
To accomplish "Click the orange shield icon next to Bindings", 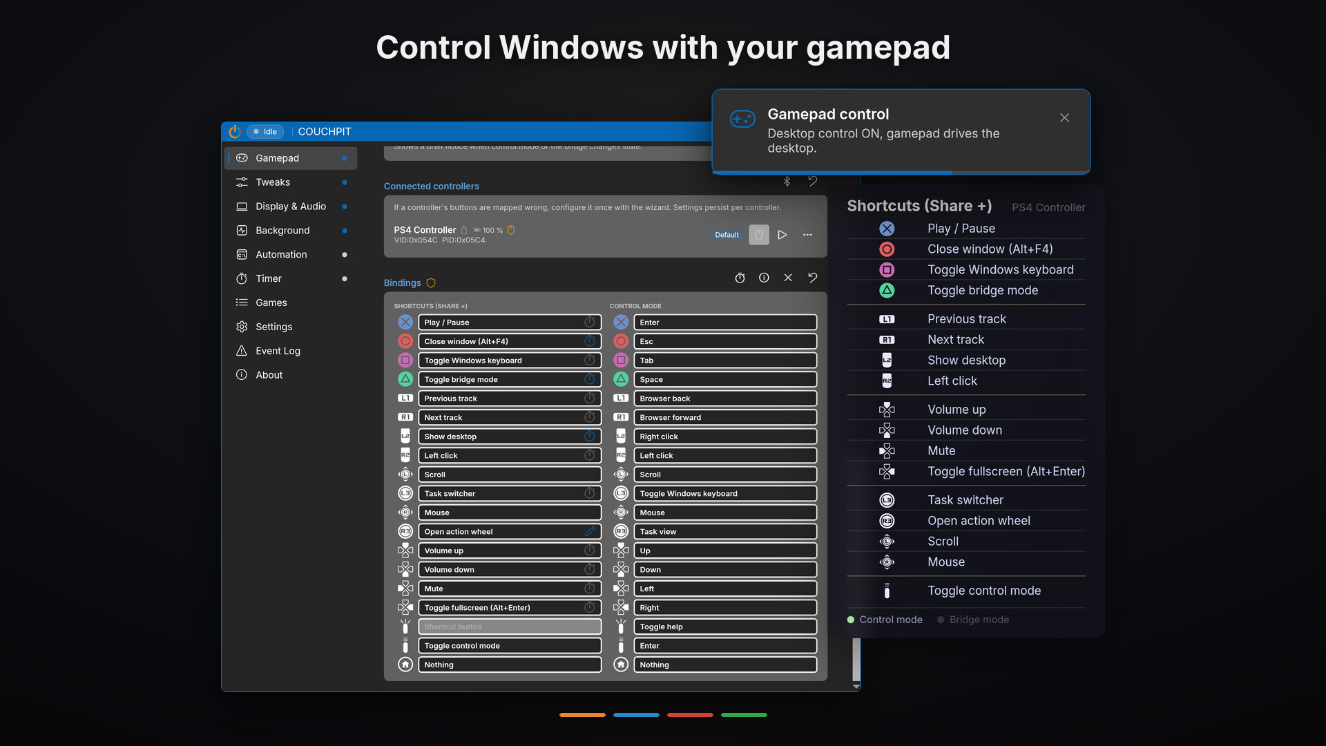I will 431,283.
